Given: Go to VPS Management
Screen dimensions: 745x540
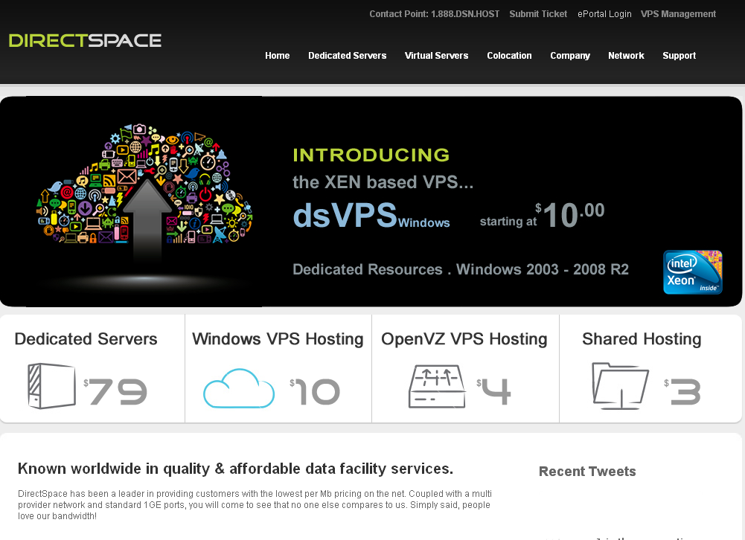Looking at the screenshot, I should 679,14.
